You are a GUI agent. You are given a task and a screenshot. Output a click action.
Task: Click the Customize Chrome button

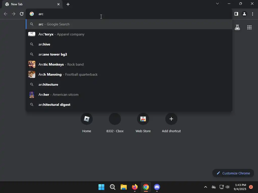click(x=233, y=173)
